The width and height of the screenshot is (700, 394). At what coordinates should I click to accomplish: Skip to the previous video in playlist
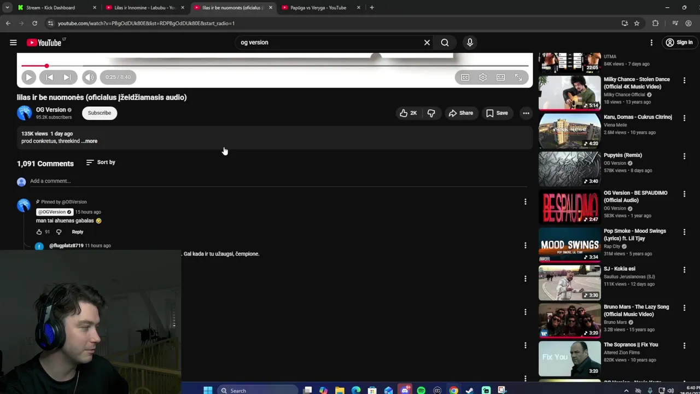point(49,77)
